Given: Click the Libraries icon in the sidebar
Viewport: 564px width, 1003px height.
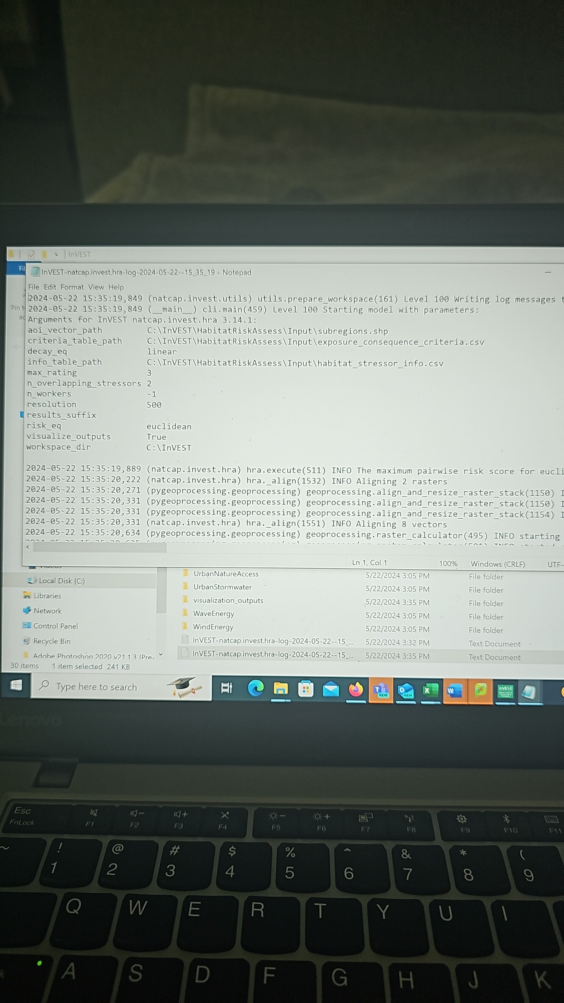Looking at the screenshot, I should click(x=27, y=595).
